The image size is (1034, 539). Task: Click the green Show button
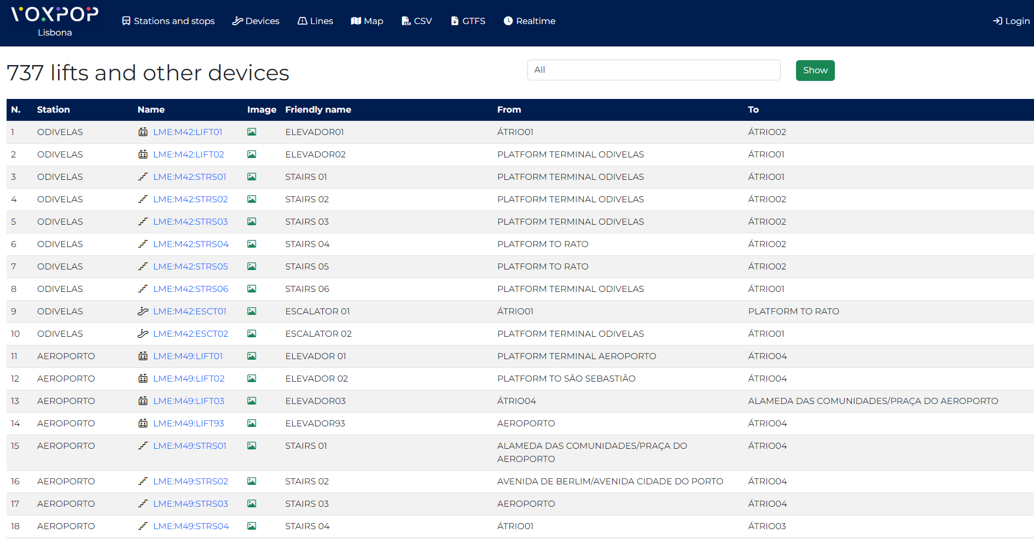(815, 71)
